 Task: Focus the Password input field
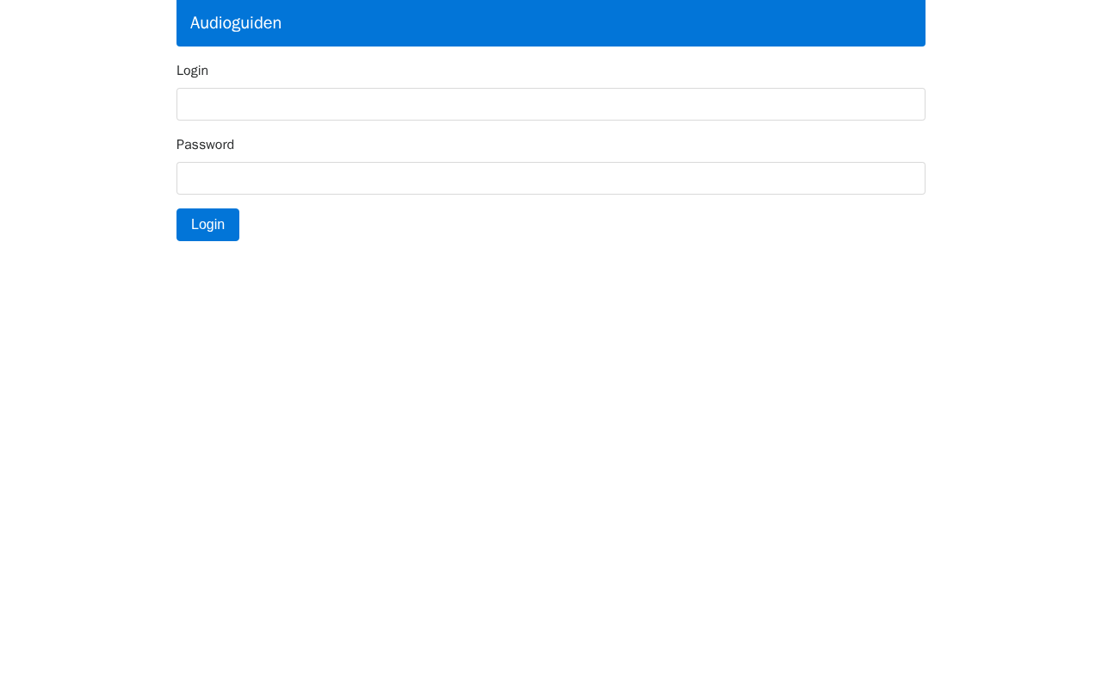(551, 178)
